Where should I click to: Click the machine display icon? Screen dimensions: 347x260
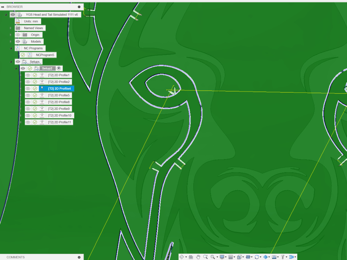pos(274,257)
